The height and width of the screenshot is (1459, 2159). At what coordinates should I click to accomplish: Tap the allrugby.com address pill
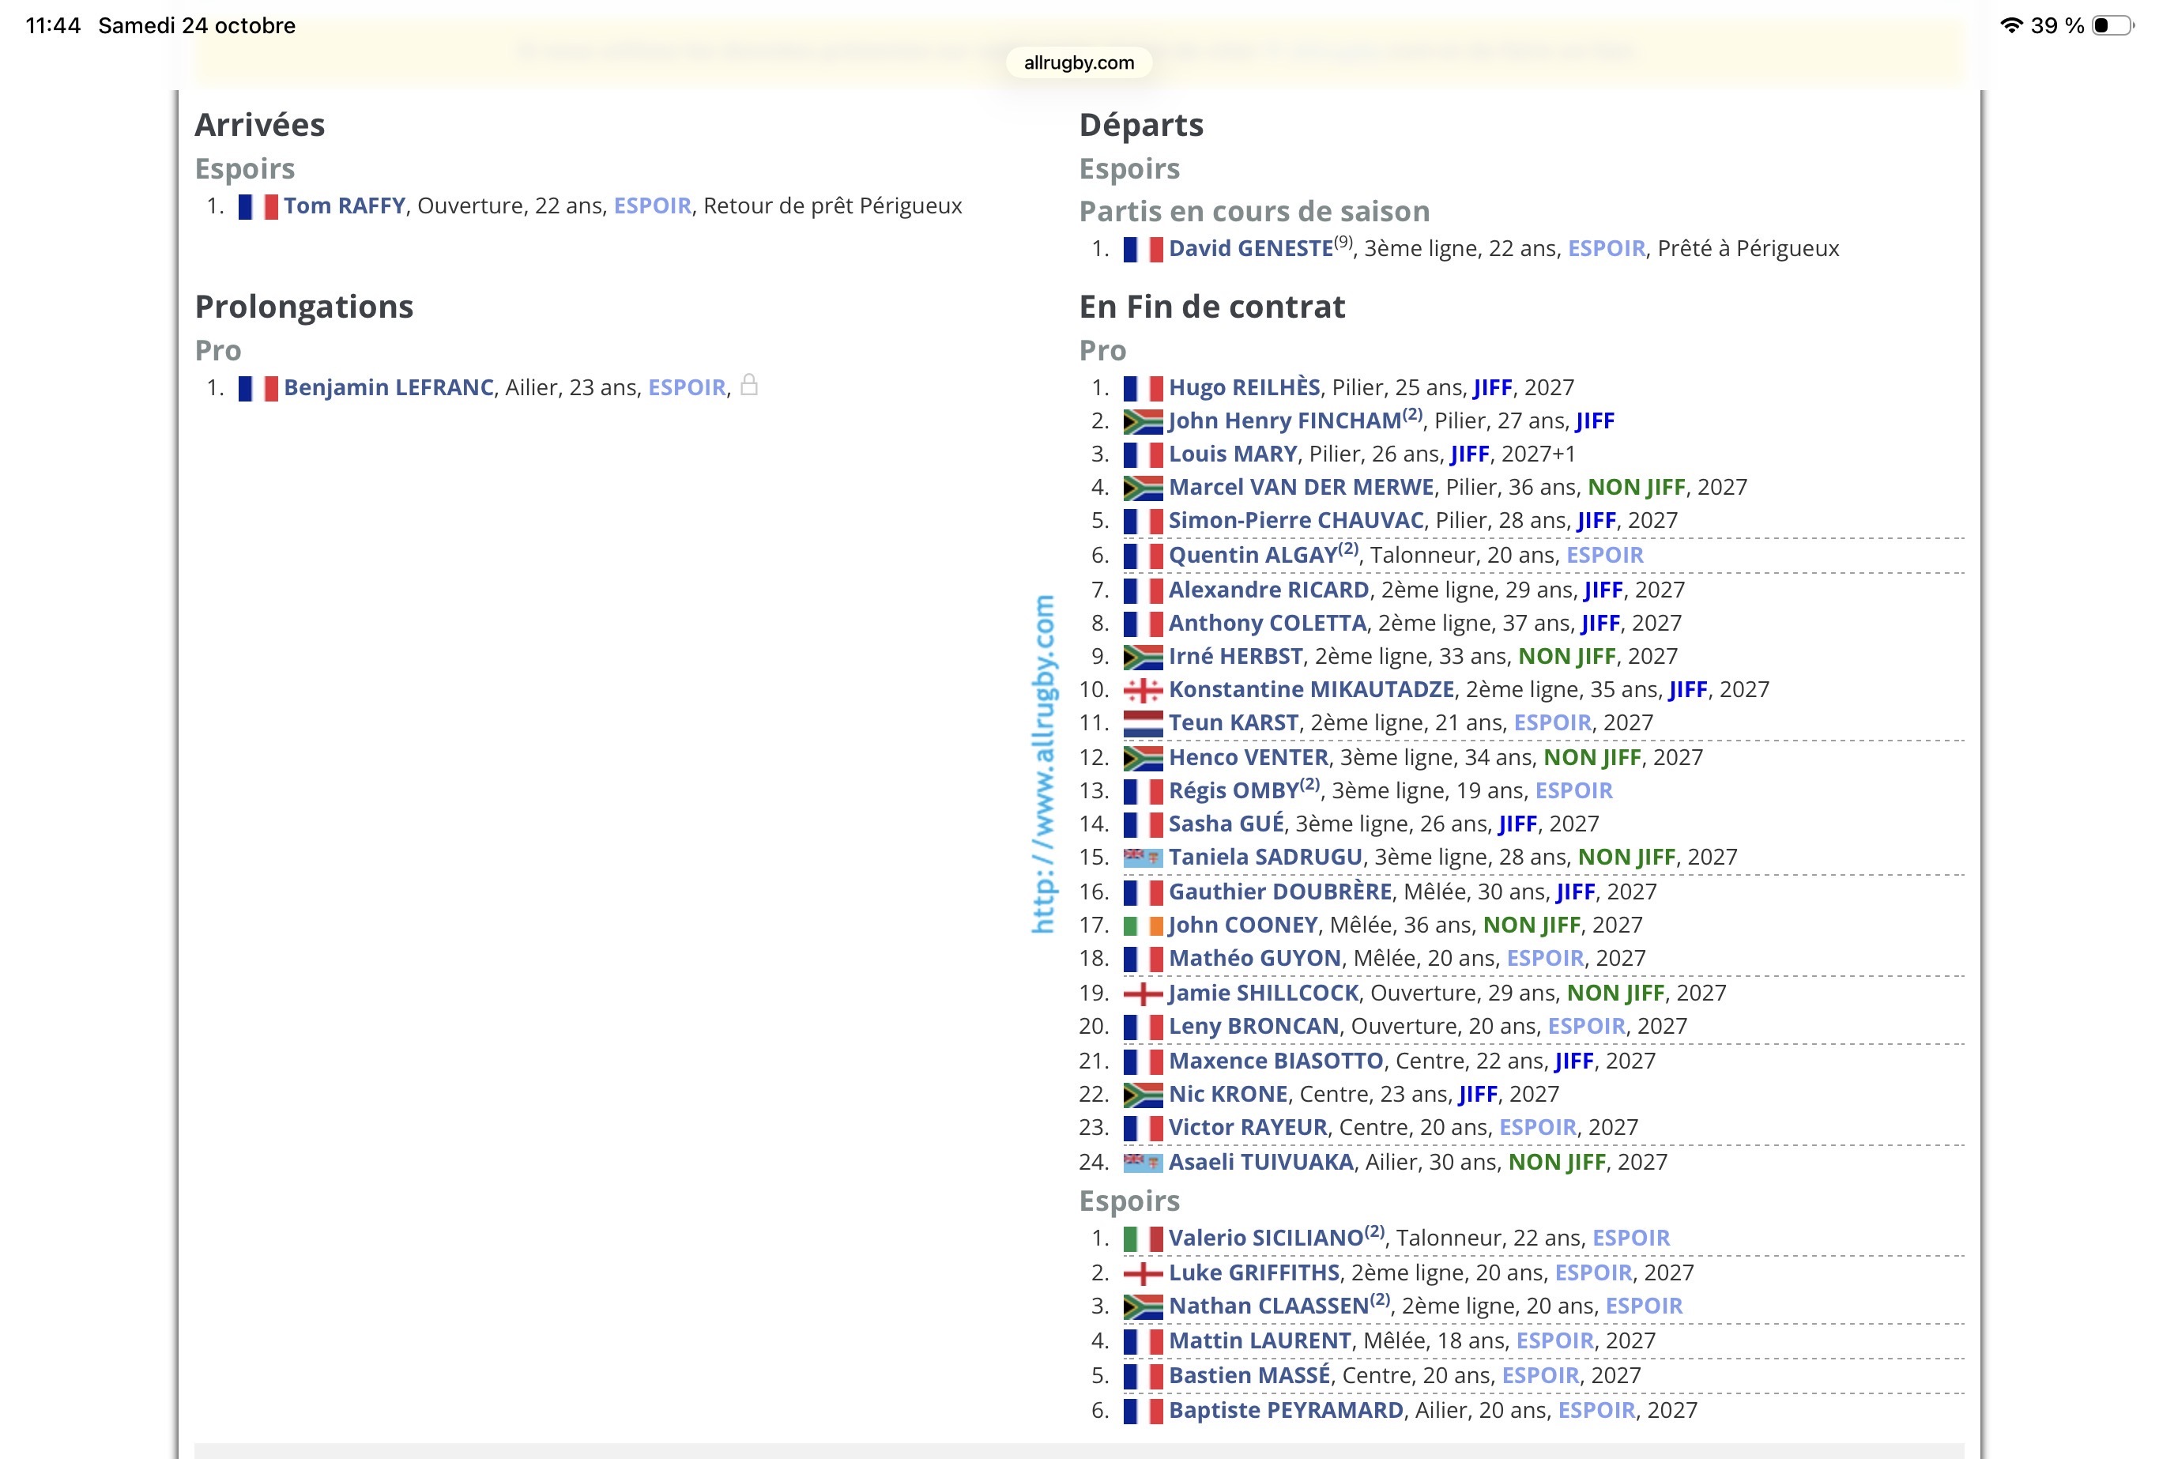point(1079,62)
